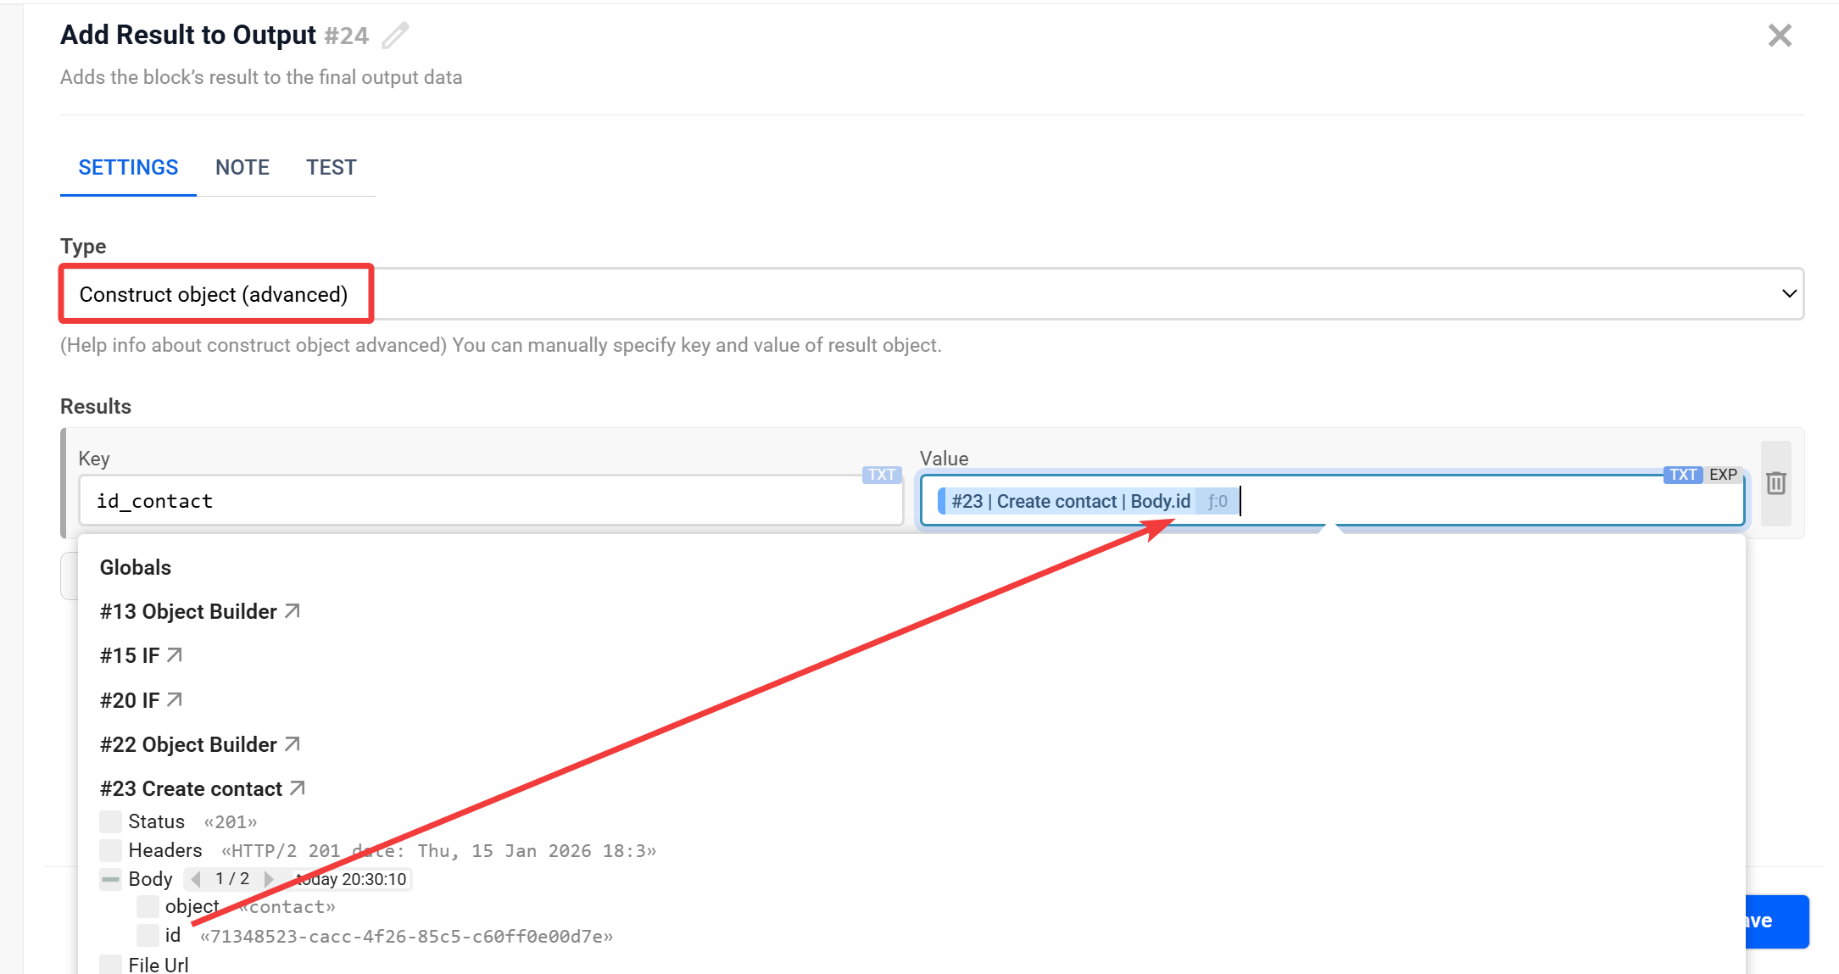This screenshot has height=974, width=1839.
Task: Check the Status checkbox under #23 Create contact
Action: pos(110,821)
